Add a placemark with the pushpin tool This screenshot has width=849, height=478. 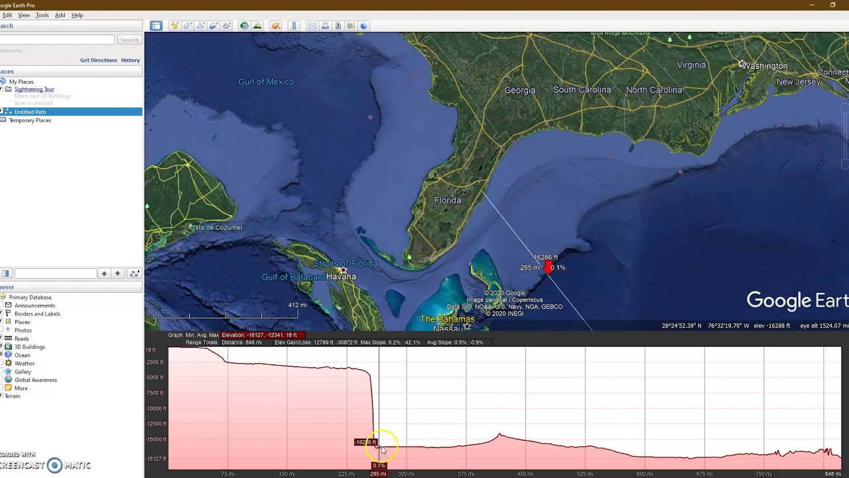(x=174, y=26)
